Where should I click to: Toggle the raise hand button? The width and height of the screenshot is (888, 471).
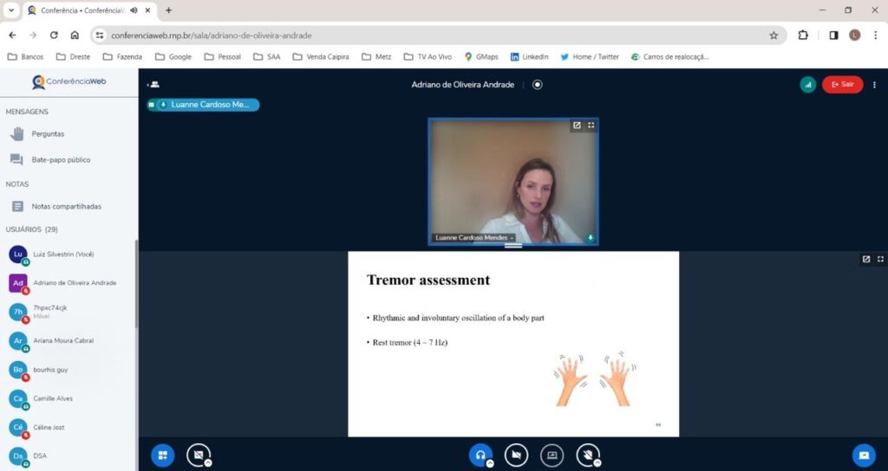click(x=588, y=455)
